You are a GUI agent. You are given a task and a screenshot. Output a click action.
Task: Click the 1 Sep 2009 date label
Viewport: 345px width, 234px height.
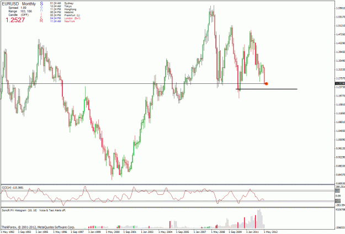tap(235, 232)
